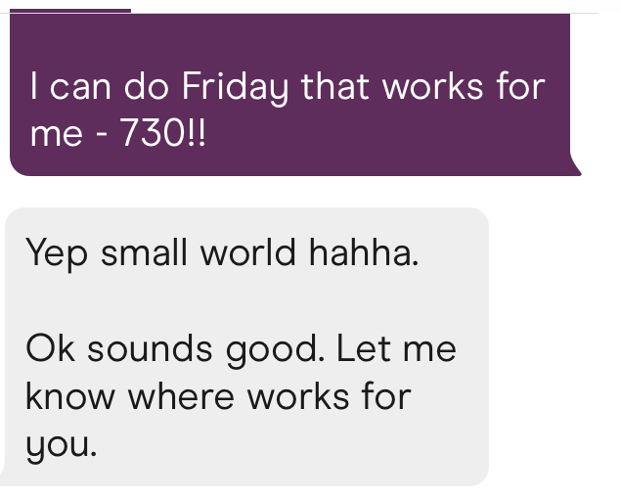Click the final "you." line in gray bubble
The image size is (621, 499).
(x=62, y=444)
